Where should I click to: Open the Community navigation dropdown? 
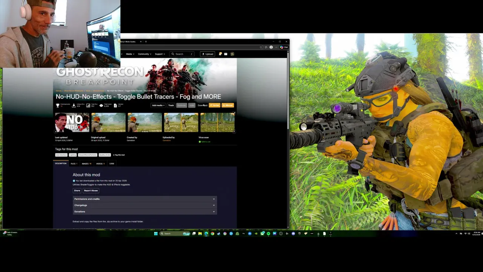pyautogui.click(x=145, y=54)
